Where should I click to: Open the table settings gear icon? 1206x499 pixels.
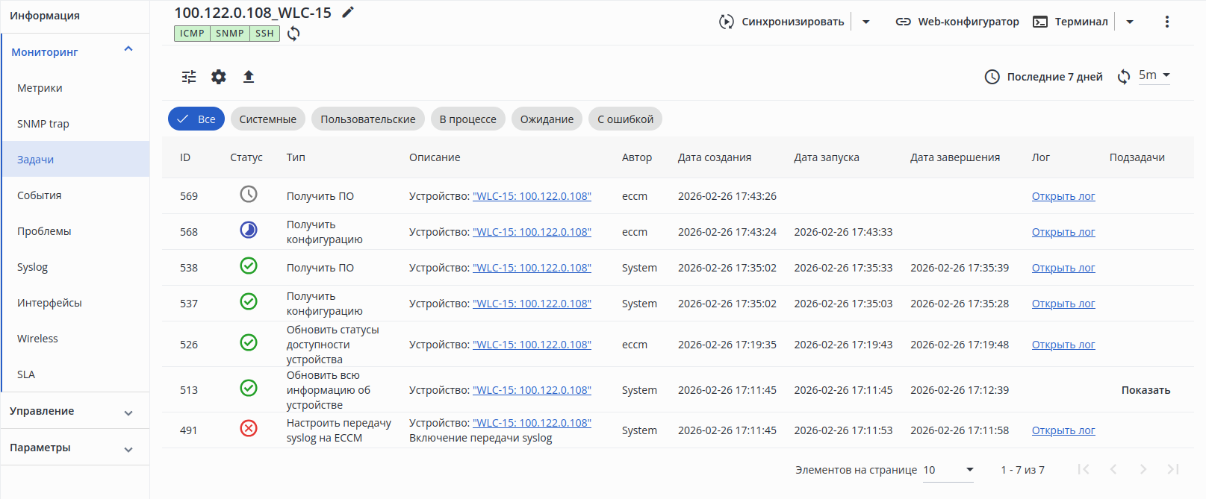(x=219, y=77)
